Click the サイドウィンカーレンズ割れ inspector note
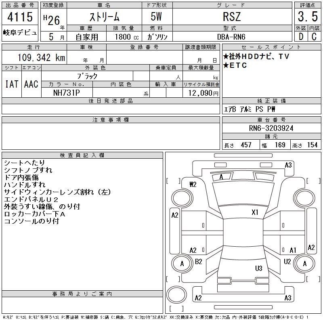The image size is (323, 323). point(57,192)
